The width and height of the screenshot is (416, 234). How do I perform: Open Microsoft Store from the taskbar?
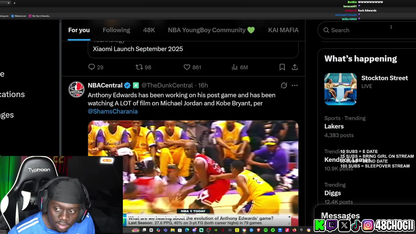pyautogui.click(x=180, y=230)
